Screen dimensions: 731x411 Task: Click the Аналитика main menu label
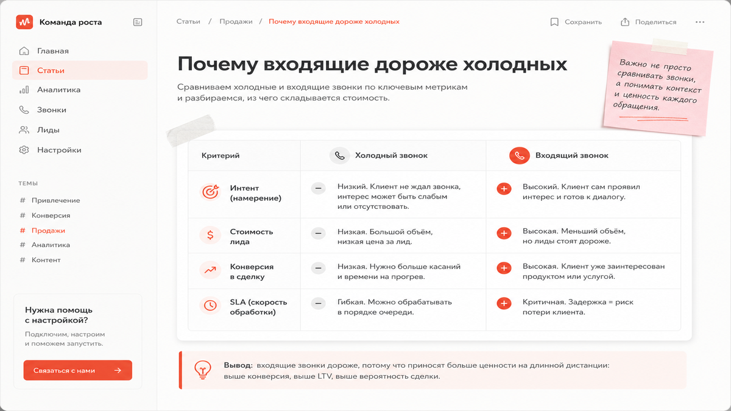(x=58, y=90)
